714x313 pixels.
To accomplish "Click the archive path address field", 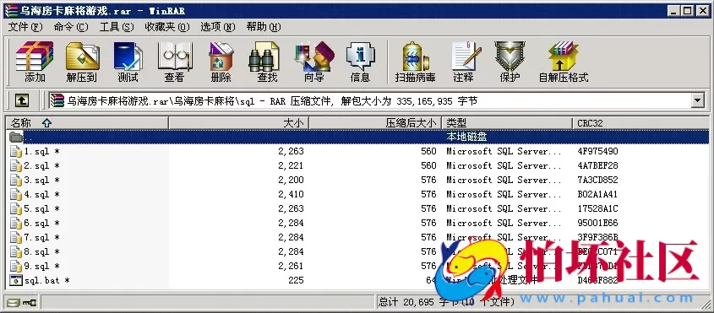I will coord(370,100).
